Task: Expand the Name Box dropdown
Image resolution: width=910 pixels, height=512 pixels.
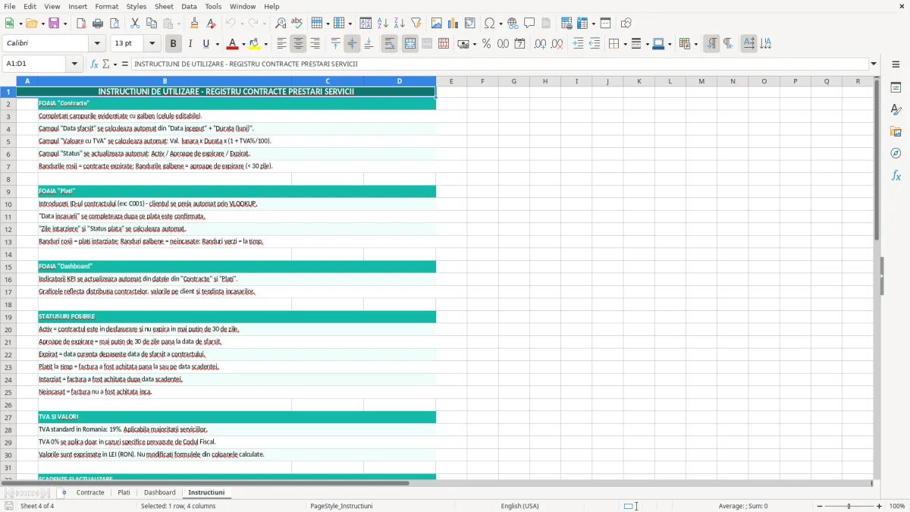Action: 74,64
